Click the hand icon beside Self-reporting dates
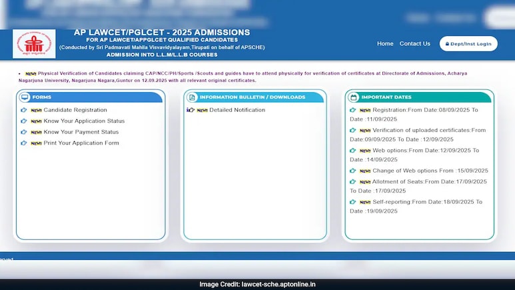The width and height of the screenshot is (515, 290). click(x=352, y=202)
